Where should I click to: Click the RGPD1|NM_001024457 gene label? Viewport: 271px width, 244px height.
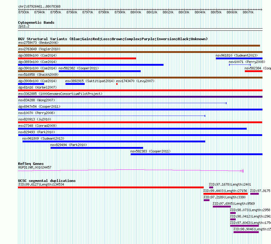click(x=35, y=167)
